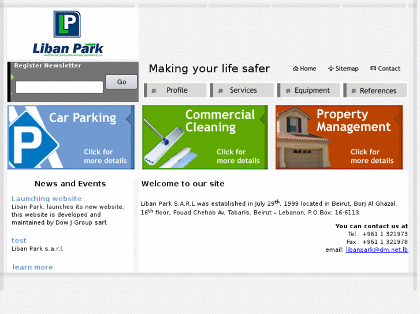Go to the Home page link

304,69
